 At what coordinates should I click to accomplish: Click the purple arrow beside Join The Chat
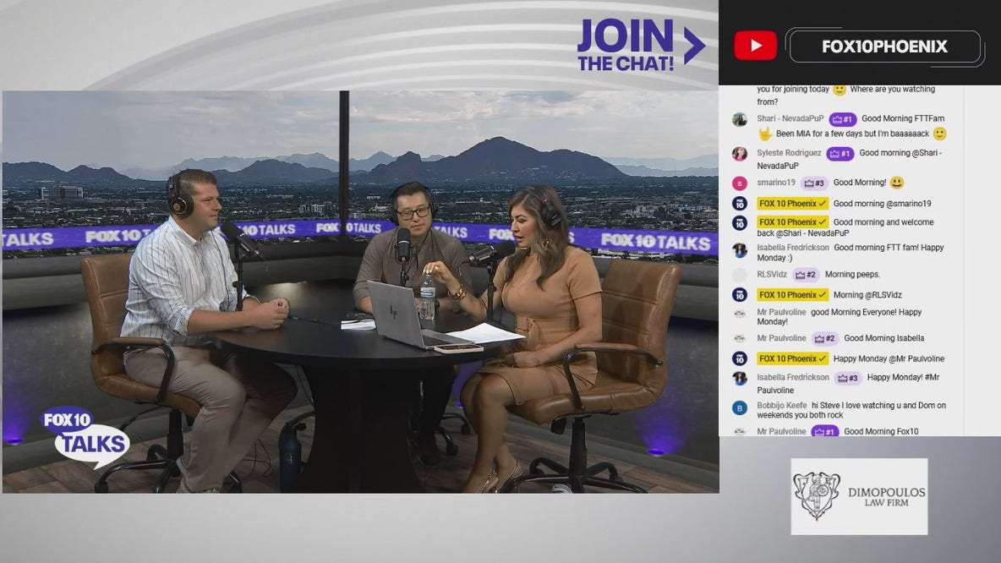[x=694, y=46]
